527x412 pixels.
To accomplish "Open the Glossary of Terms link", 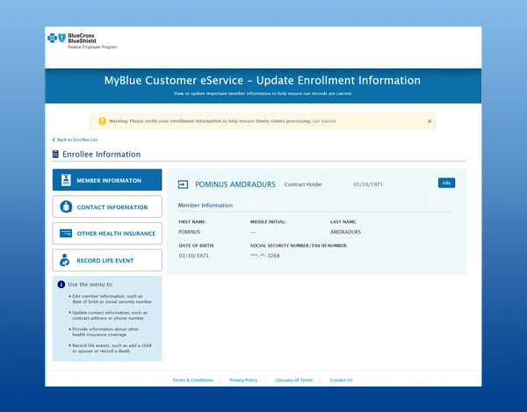I will tap(294, 380).
